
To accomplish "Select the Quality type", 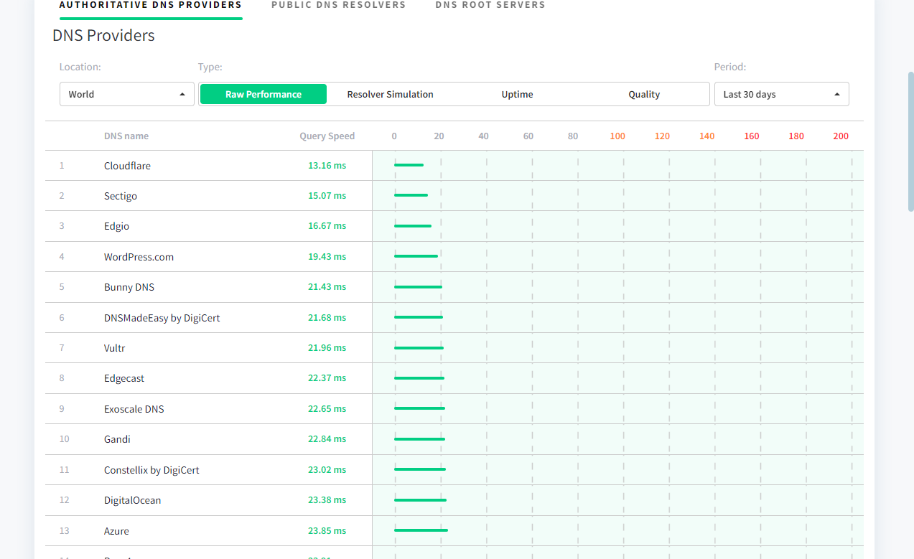I will coord(644,94).
